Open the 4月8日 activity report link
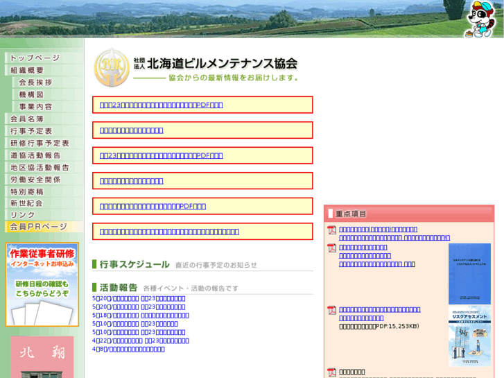 point(128,349)
